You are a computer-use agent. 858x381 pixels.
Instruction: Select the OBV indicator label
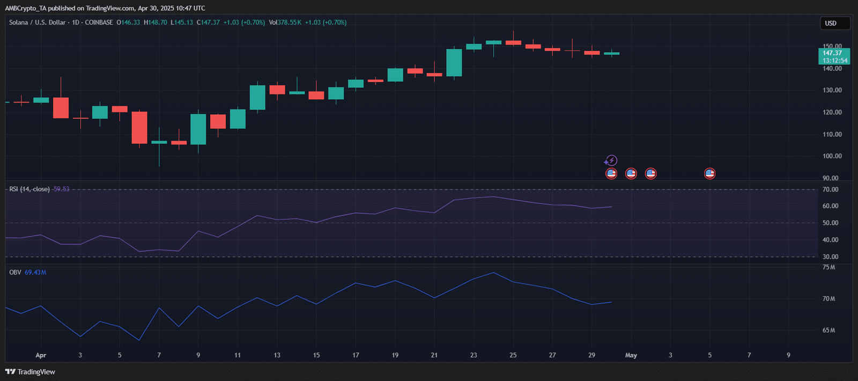(x=15, y=273)
